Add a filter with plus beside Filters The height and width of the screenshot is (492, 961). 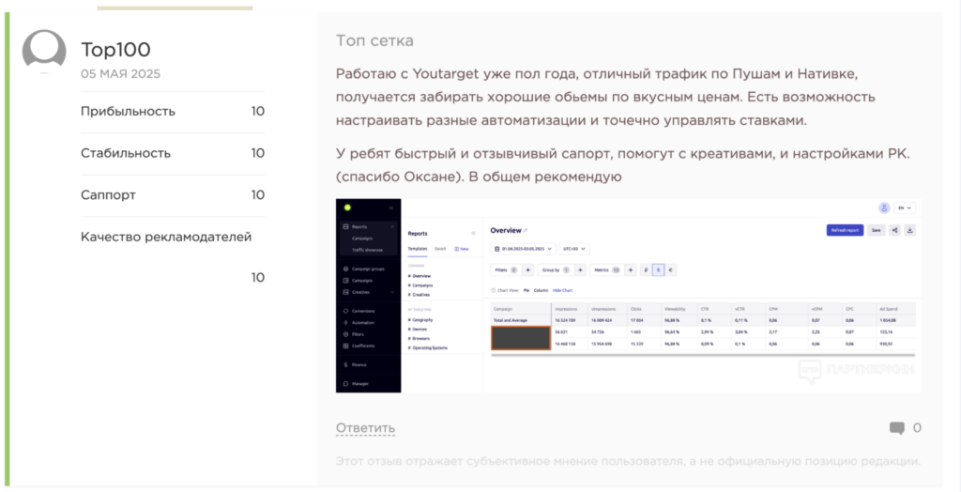(527, 269)
